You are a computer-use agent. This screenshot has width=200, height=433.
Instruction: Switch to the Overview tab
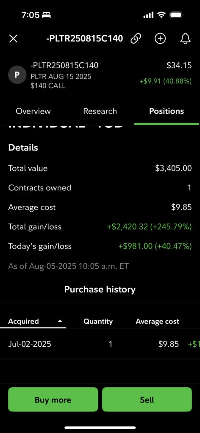pos(33,111)
